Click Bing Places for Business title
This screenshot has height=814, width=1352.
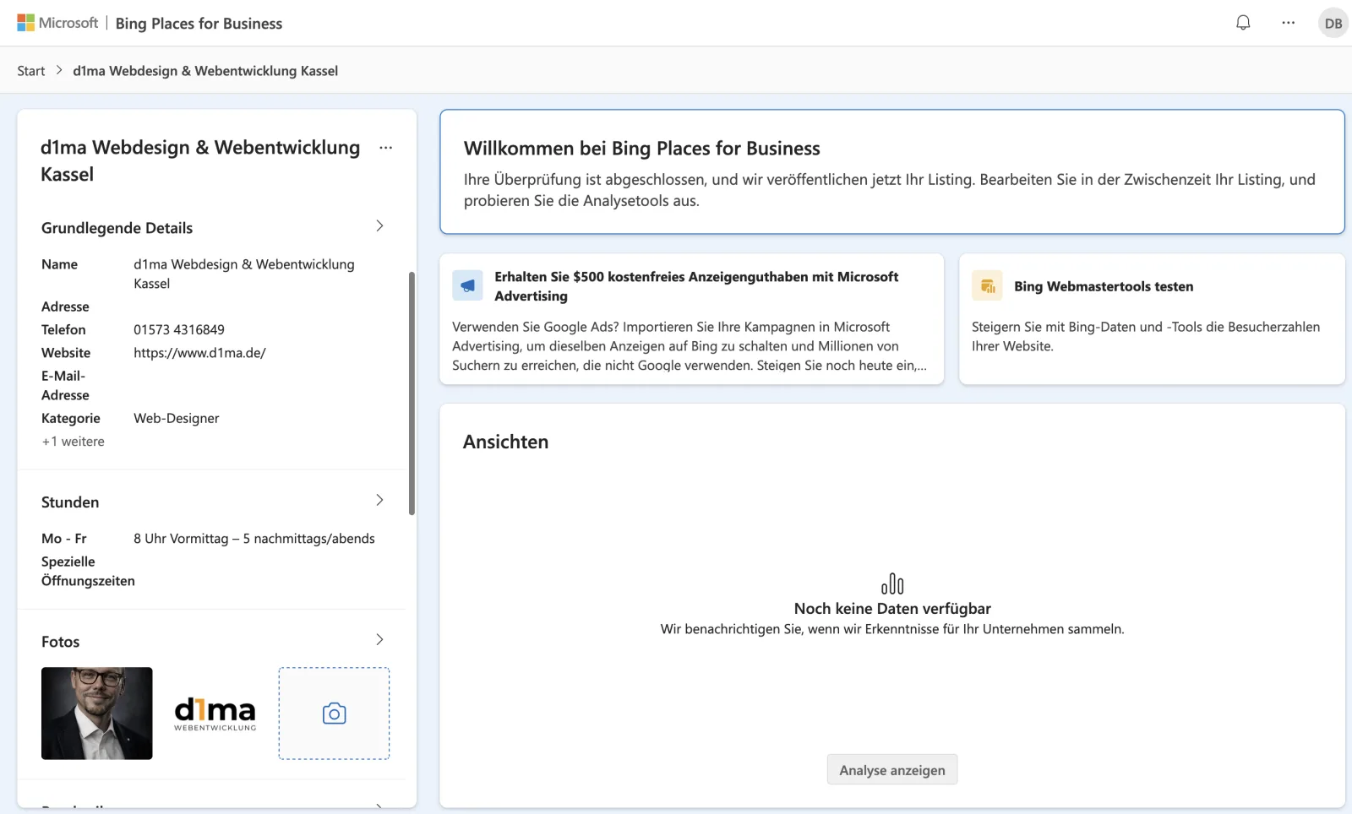tap(199, 24)
